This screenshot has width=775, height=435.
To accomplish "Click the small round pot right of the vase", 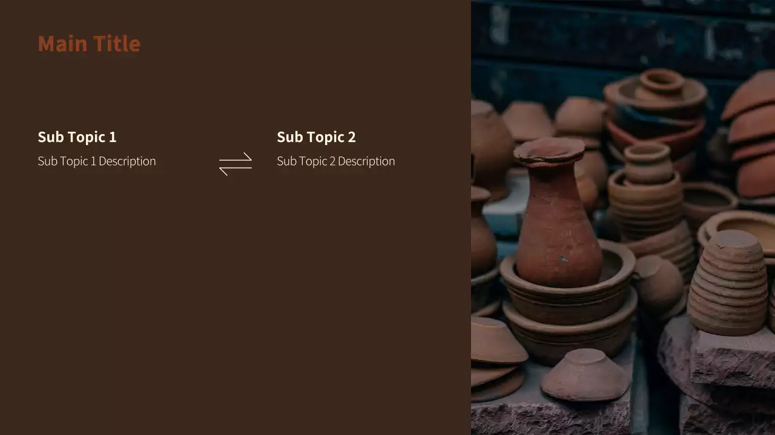I will tap(658, 283).
